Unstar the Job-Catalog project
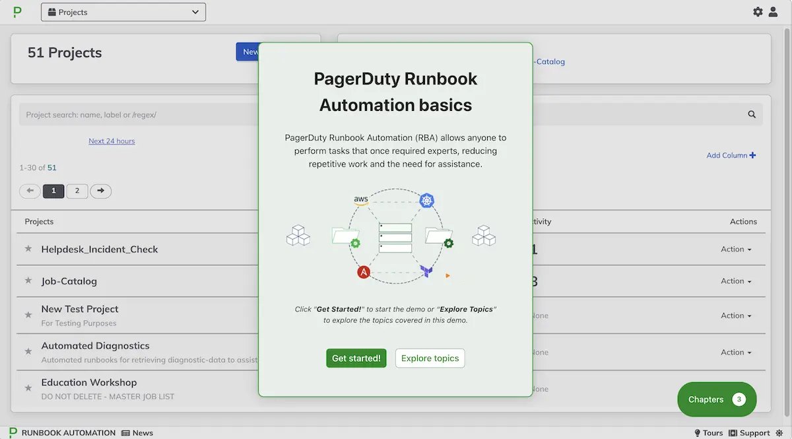Screen dimensions: 792x439 [27, 281]
